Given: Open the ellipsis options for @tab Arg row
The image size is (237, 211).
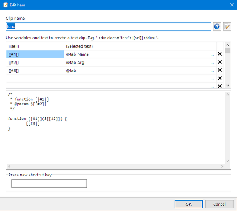Looking at the screenshot, I should (212, 62).
